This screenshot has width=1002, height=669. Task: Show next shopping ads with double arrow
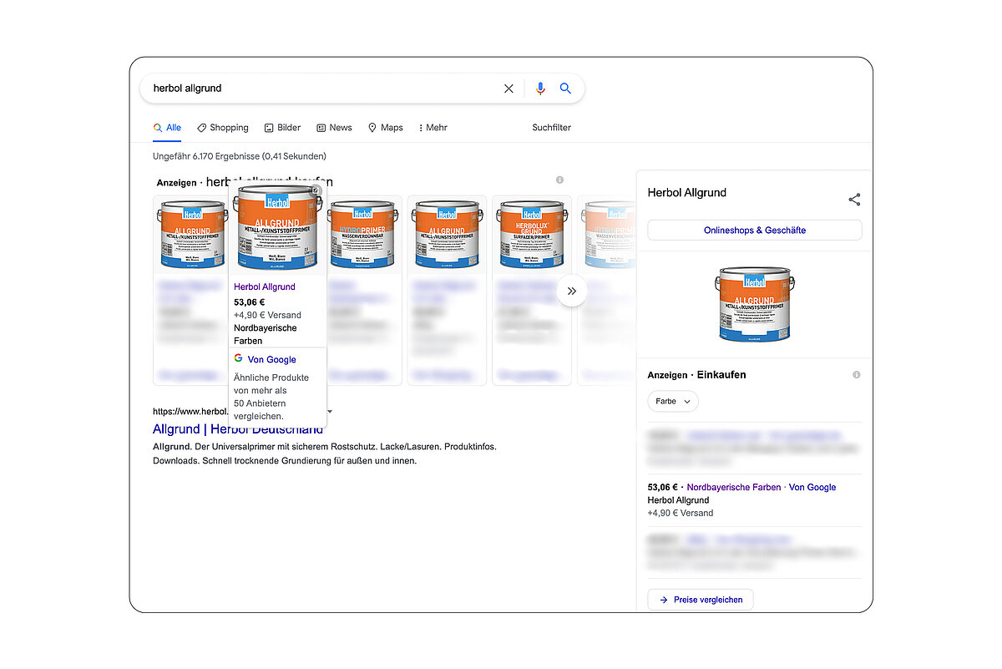coord(572,291)
